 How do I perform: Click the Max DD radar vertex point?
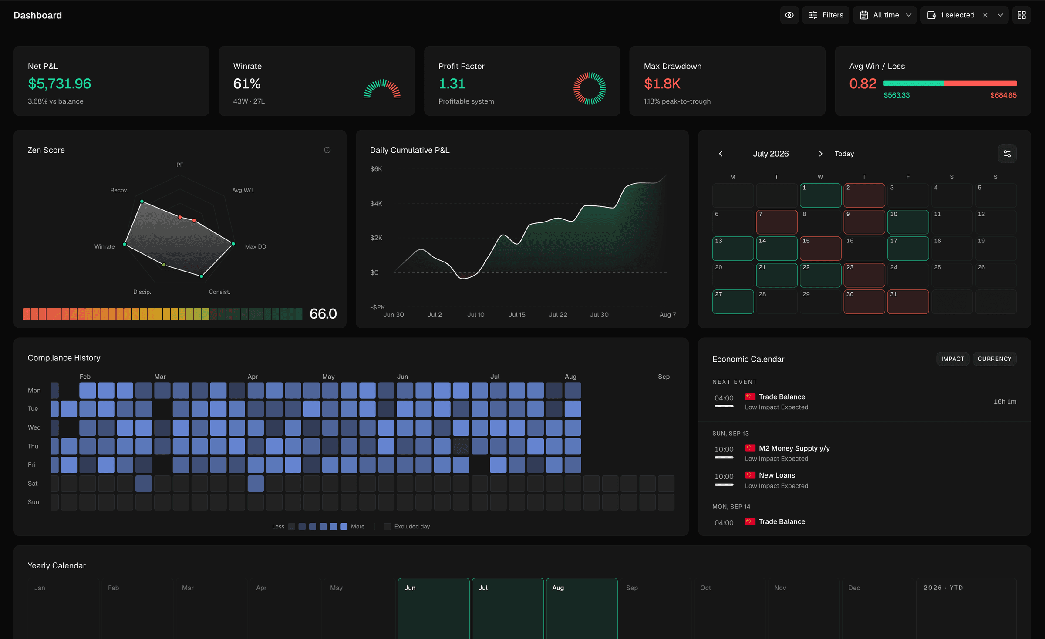(x=233, y=244)
